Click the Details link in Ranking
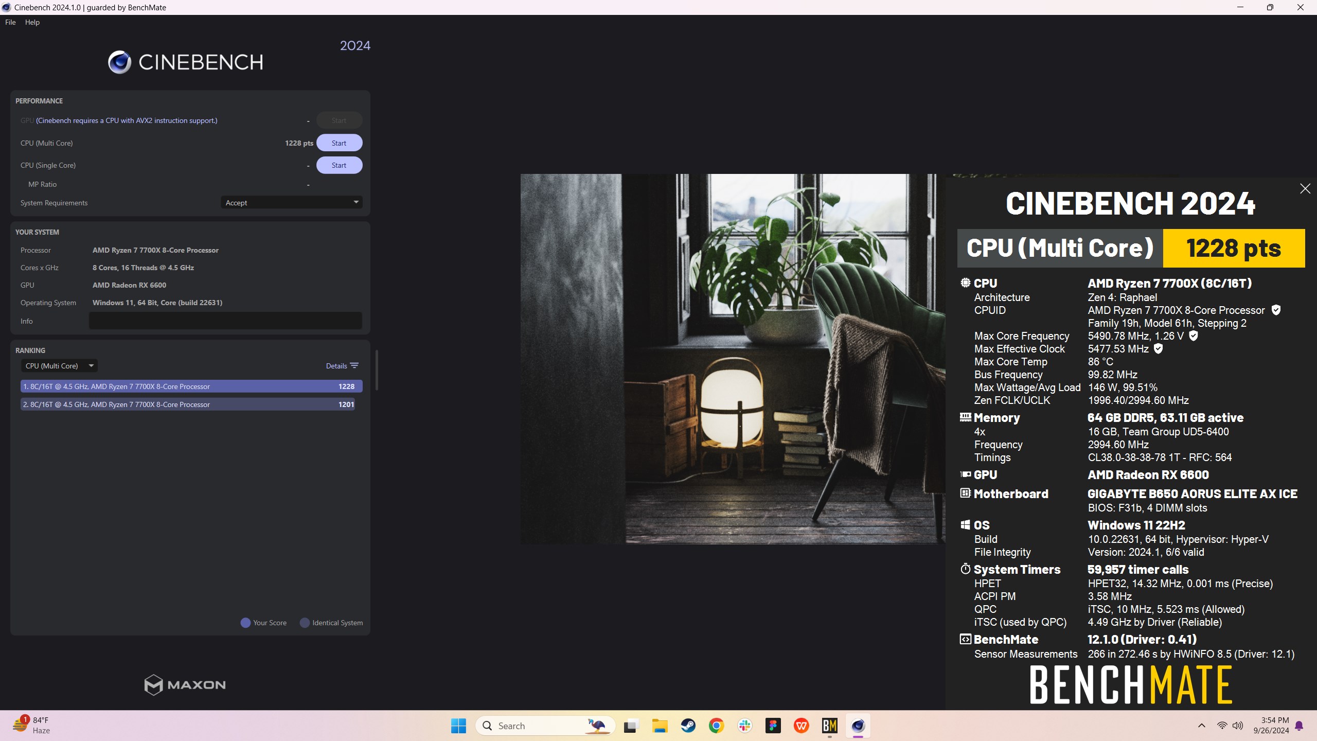The width and height of the screenshot is (1317, 741). click(x=336, y=366)
